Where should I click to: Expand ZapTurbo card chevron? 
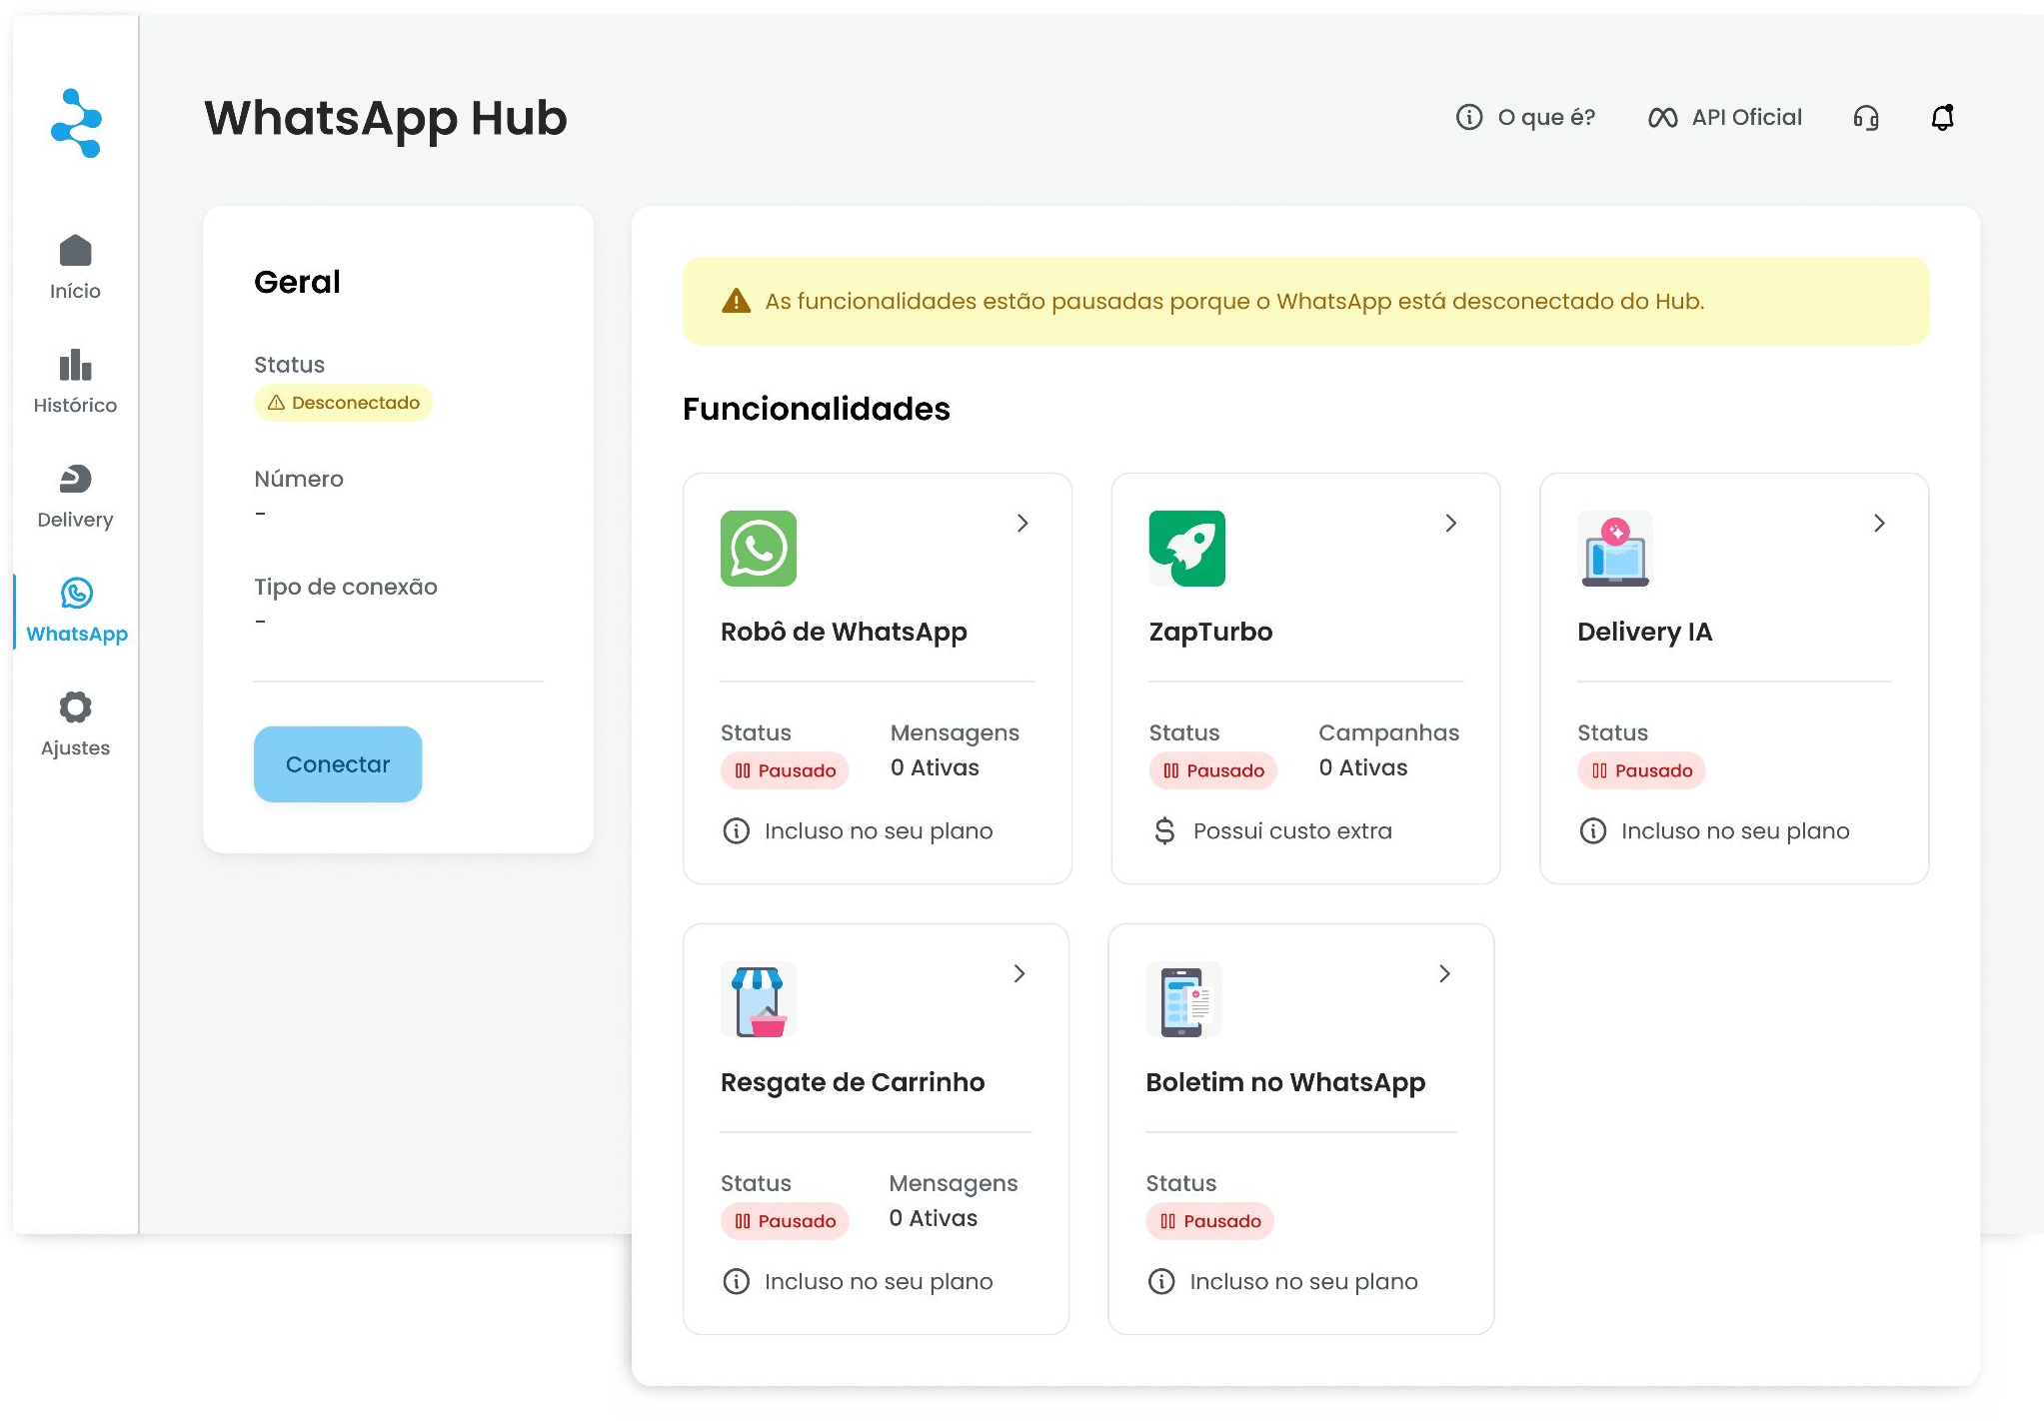tap(1451, 523)
